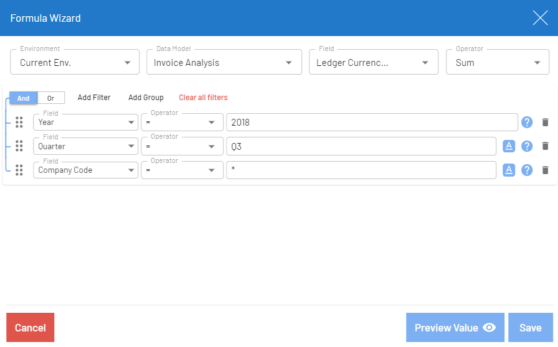Remove the Company Code filter row

pos(545,170)
